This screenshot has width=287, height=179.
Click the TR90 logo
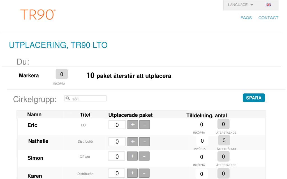[38, 15]
